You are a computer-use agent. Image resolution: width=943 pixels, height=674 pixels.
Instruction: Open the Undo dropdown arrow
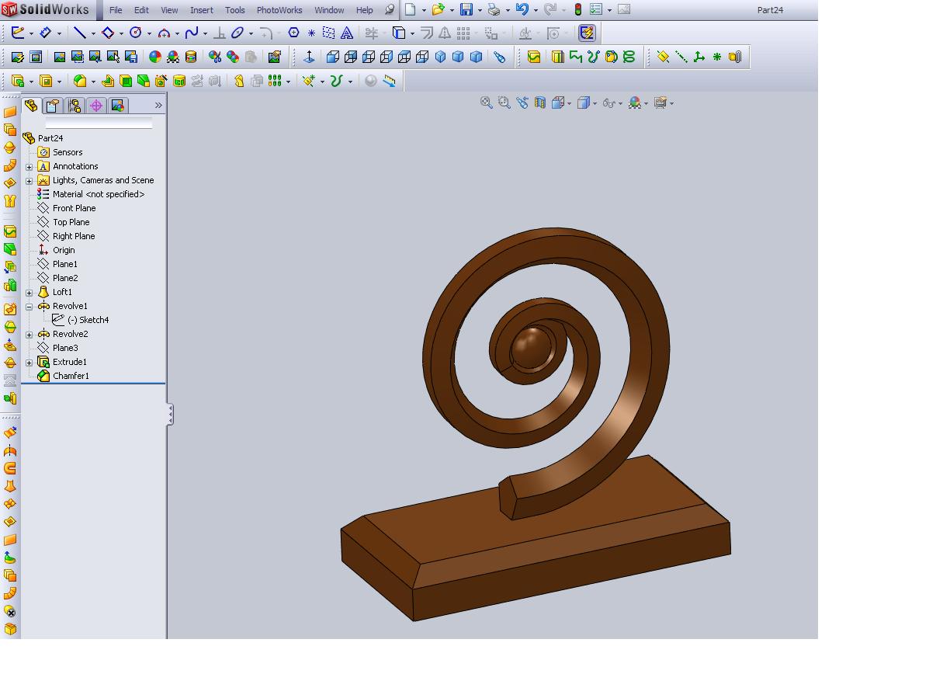pos(536,10)
